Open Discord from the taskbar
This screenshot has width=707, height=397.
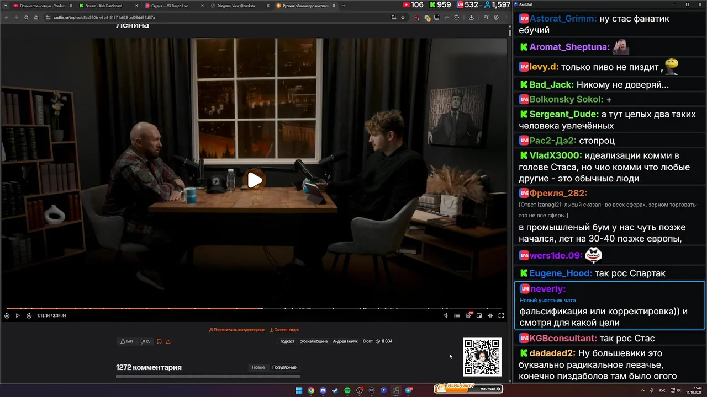323,390
